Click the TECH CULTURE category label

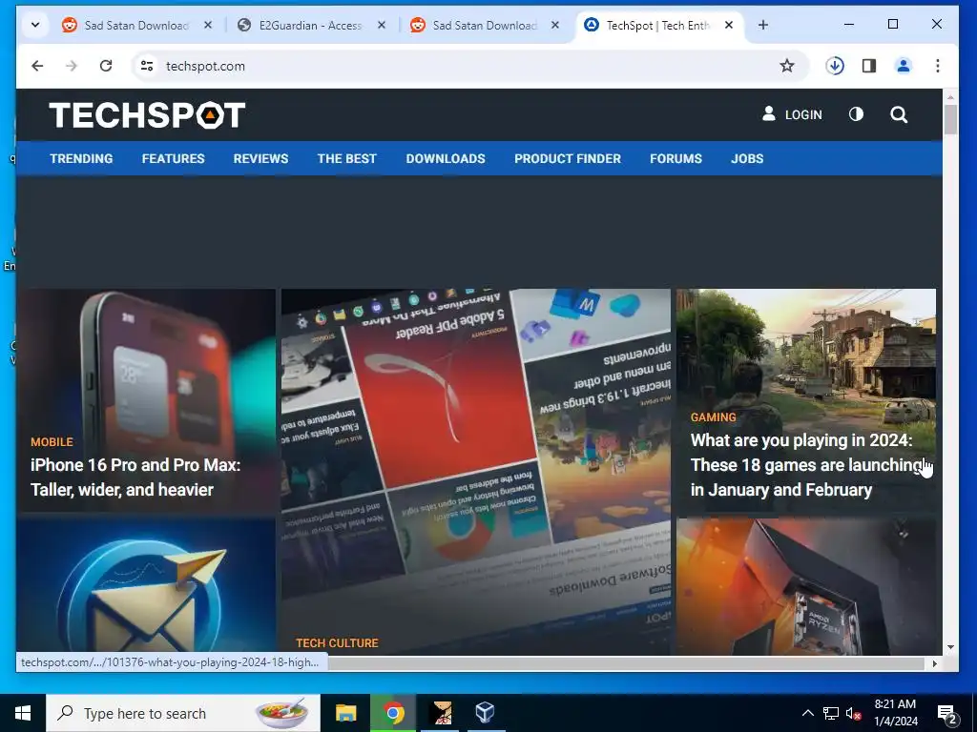coord(337,643)
